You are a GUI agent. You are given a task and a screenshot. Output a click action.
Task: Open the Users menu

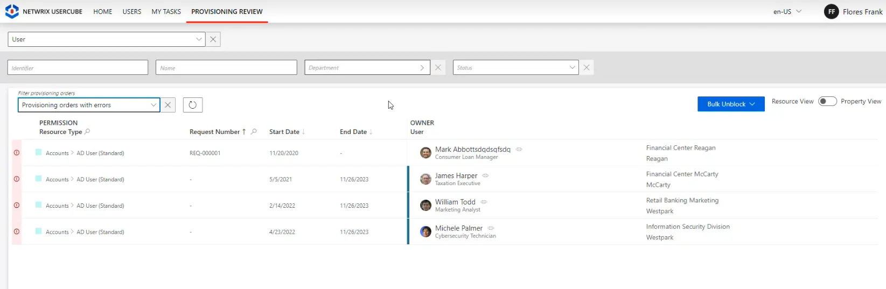pyautogui.click(x=132, y=11)
